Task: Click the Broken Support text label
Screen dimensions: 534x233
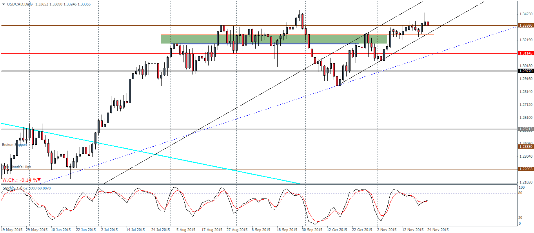Action: tap(15, 145)
